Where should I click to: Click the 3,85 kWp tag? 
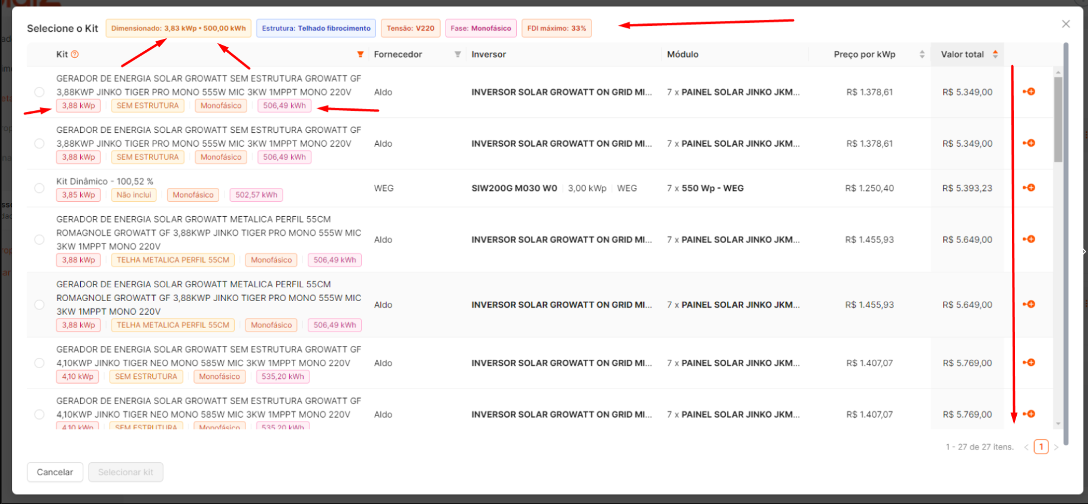point(78,195)
